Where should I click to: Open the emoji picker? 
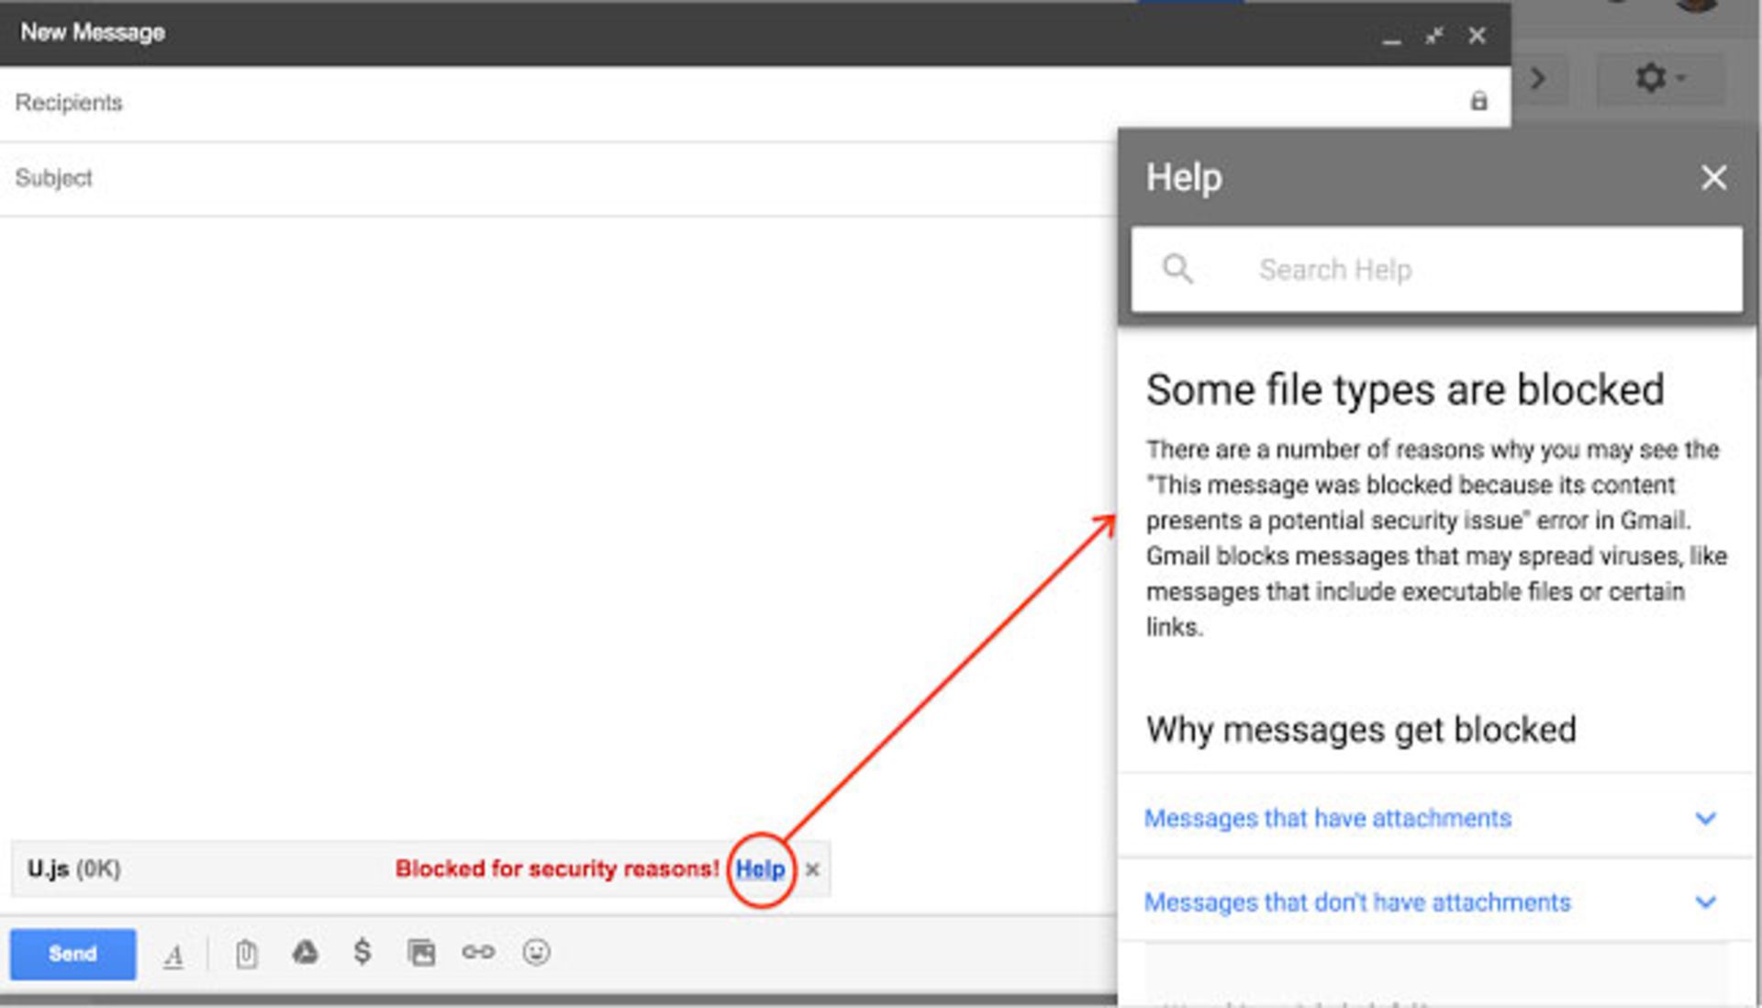point(535,954)
